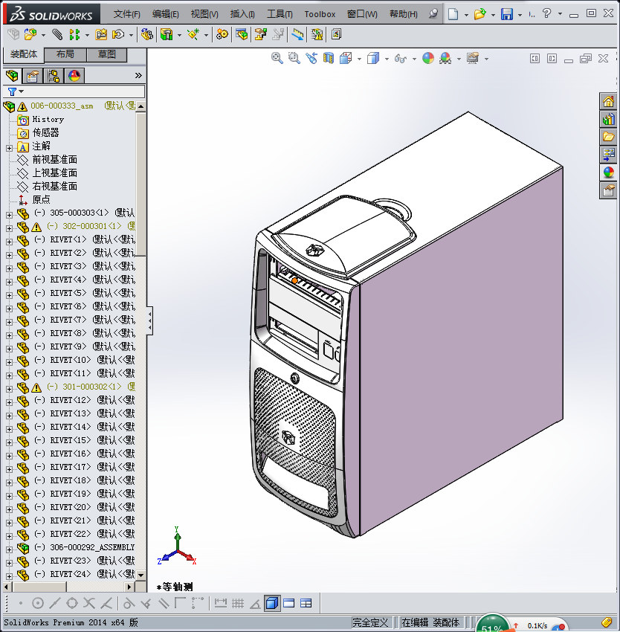Open DisplayManager tab icon
The height and width of the screenshot is (632, 620).
point(74,75)
